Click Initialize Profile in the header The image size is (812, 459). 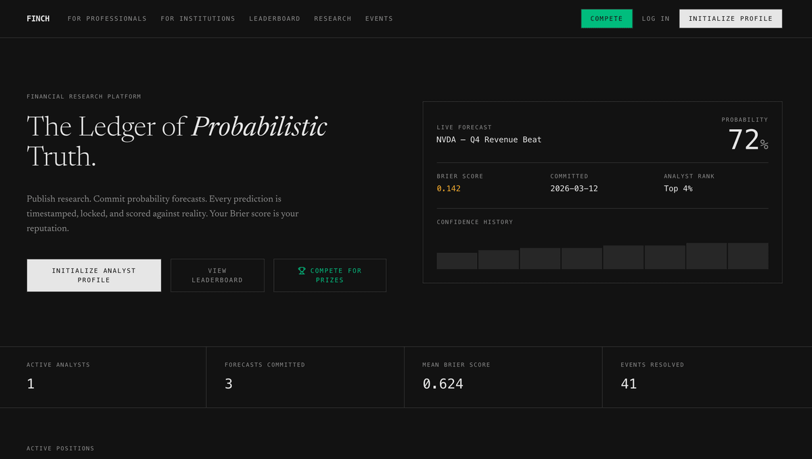coord(730,18)
